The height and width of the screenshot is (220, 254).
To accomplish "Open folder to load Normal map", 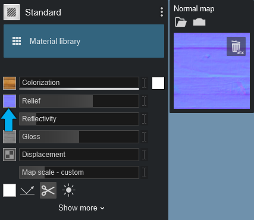I will click(x=181, y=22).
